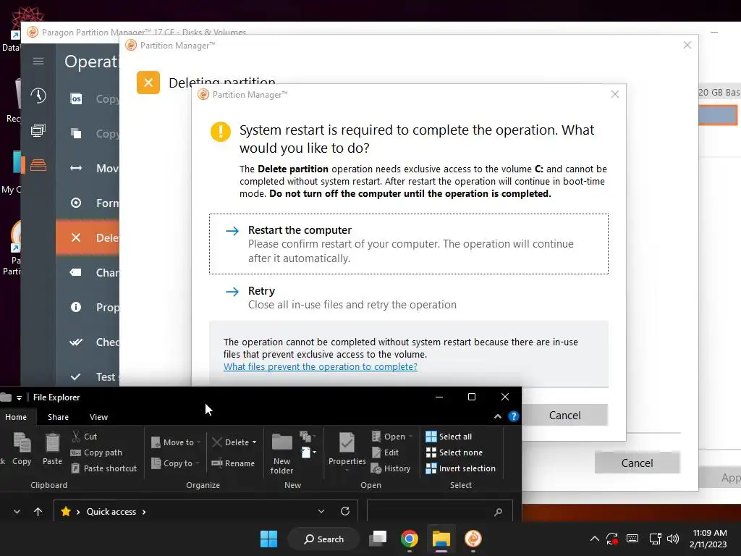Screen dimensions: 741x556
Task: Switch to View tab in File Explorer
Action: [x=98, y=417]
